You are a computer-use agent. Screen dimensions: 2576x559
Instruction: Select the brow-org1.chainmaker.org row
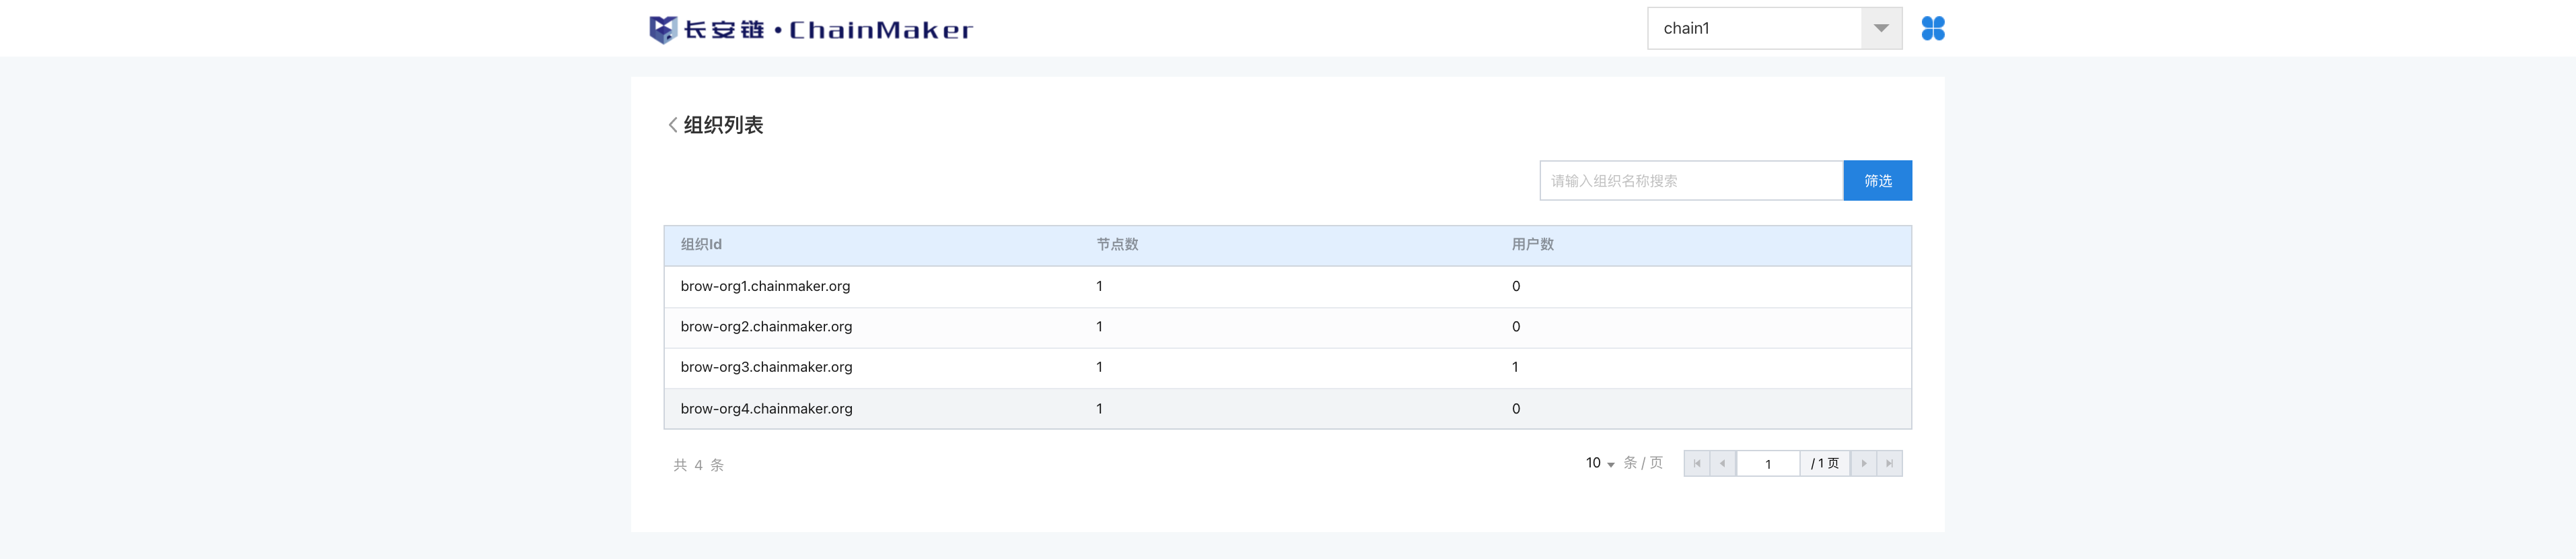coord(765,287)
